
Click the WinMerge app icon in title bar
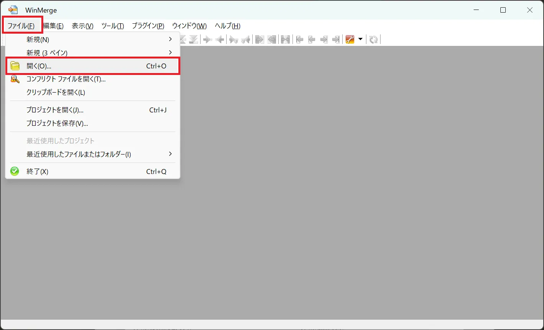pos(13,10)
